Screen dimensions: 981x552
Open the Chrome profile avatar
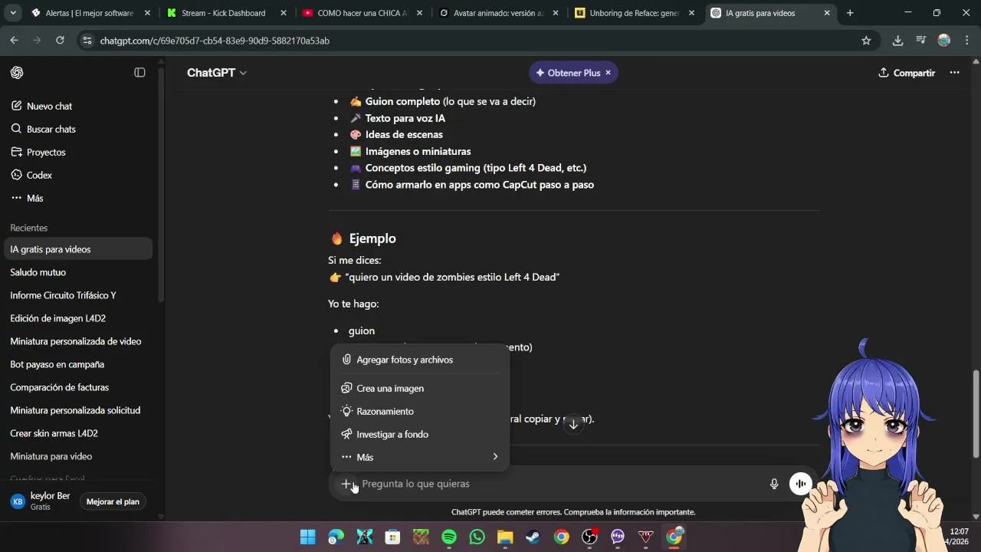click(944, 41)
